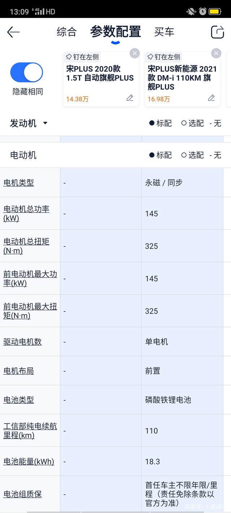231x513 pixels.
Task: Open the 电机类型 parameter explanation link
Action: 18,182
